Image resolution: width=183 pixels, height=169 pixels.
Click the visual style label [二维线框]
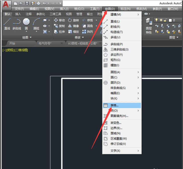tap(21, 50)
